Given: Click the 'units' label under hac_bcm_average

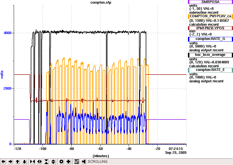Looking at the screenshot, I should pos(193,59).
